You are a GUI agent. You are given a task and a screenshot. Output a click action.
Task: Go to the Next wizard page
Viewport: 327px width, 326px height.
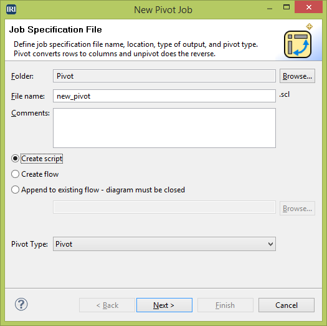[x=164, y=305]
